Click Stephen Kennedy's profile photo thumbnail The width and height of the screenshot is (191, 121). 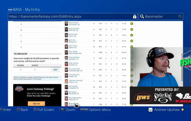pyautogui.click(x=66, y=81)
